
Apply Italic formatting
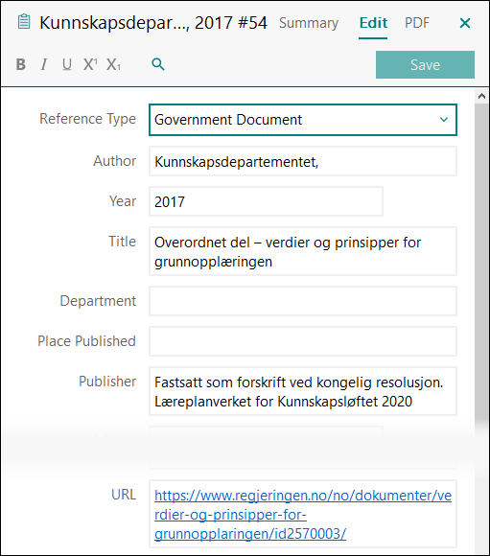[x=44, y=64]
